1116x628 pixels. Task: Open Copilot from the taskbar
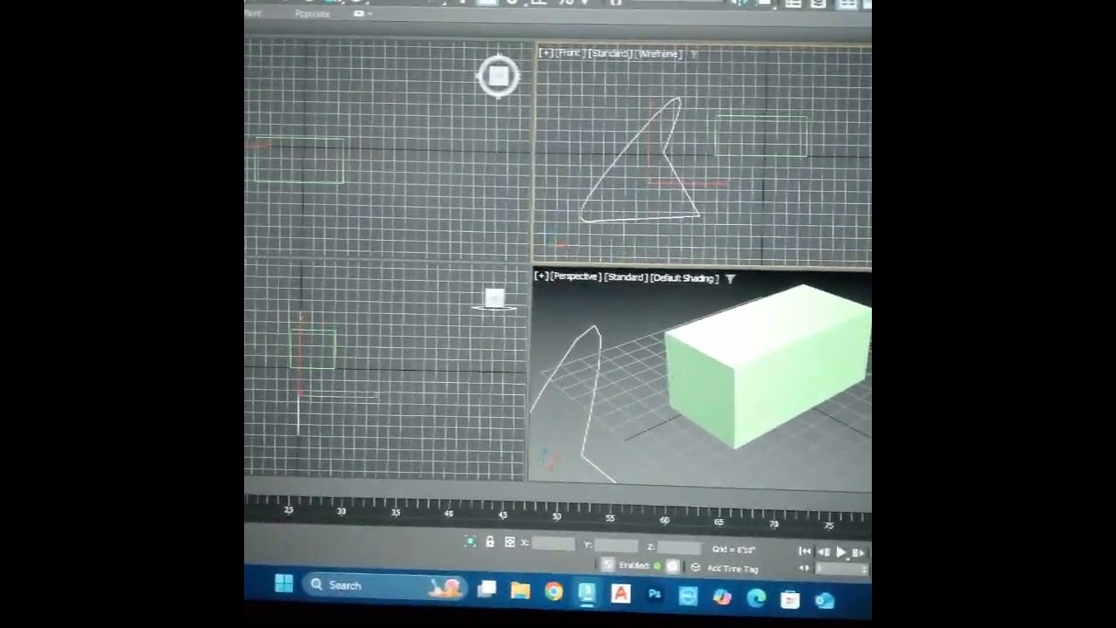tap(722, 597)
